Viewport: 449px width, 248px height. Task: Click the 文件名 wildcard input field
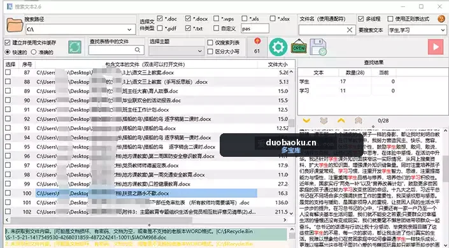tap(327, 30)
